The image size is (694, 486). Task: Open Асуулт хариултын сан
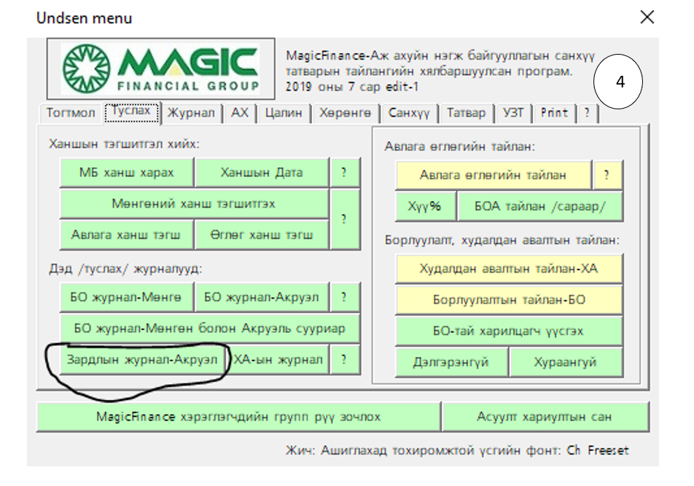click(x=545, y=417)
